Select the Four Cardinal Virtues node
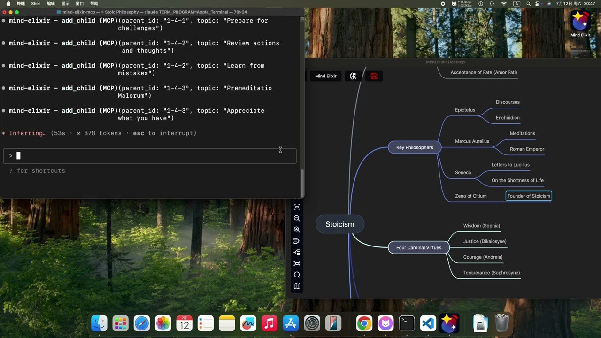The image size is (601, 338). pyautogui.click(x=418, y=247)
